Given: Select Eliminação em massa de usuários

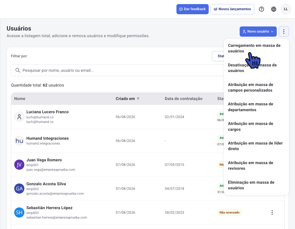Looking at the screenshot, I should tap(256, 185).
